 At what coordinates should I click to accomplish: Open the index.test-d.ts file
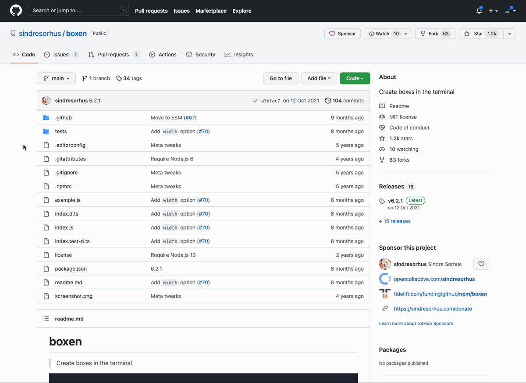coord(72,241)
